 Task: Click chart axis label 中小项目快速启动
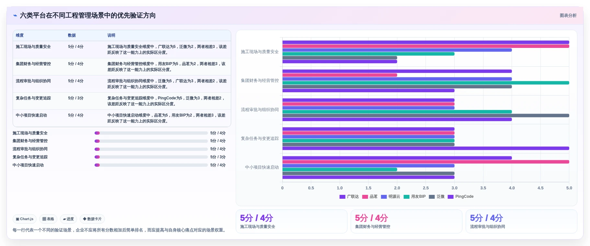coord(262,167)
